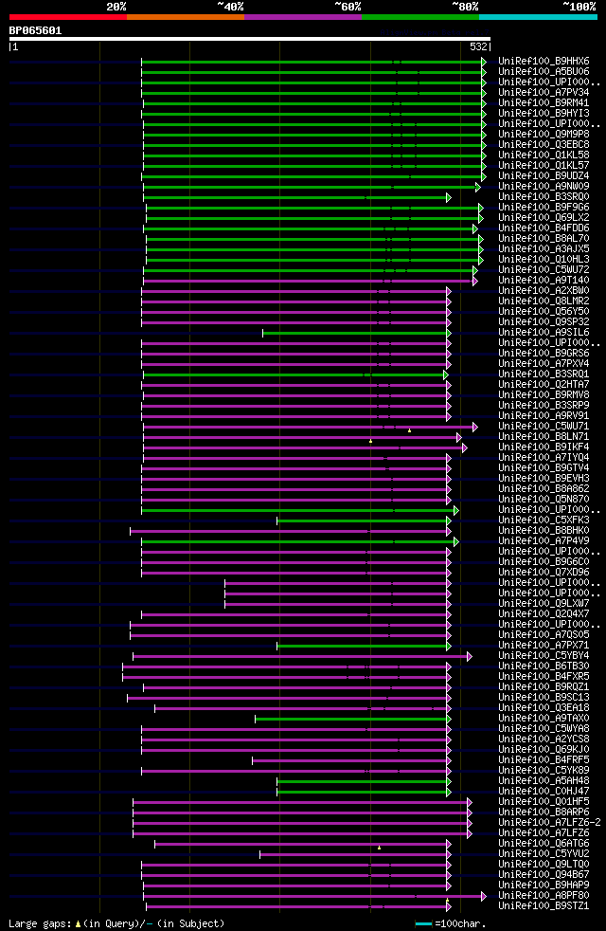
Task: Click the green alignment bar for C5XFK3
Action: tap(363, 520)
